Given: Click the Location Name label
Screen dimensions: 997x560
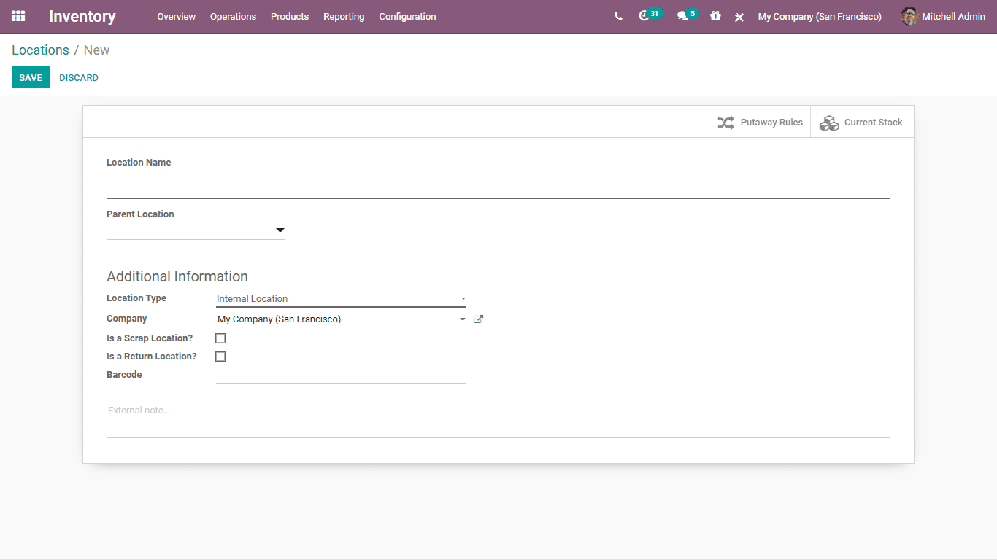Looking at the screenshot, I should (139, 163).
